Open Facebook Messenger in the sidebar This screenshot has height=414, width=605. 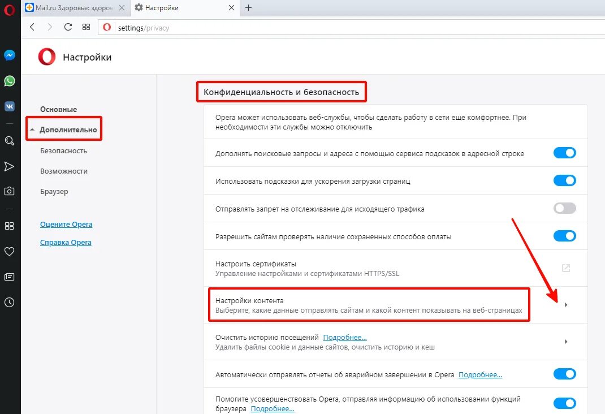pyautogui.click(x=9, y=55)
